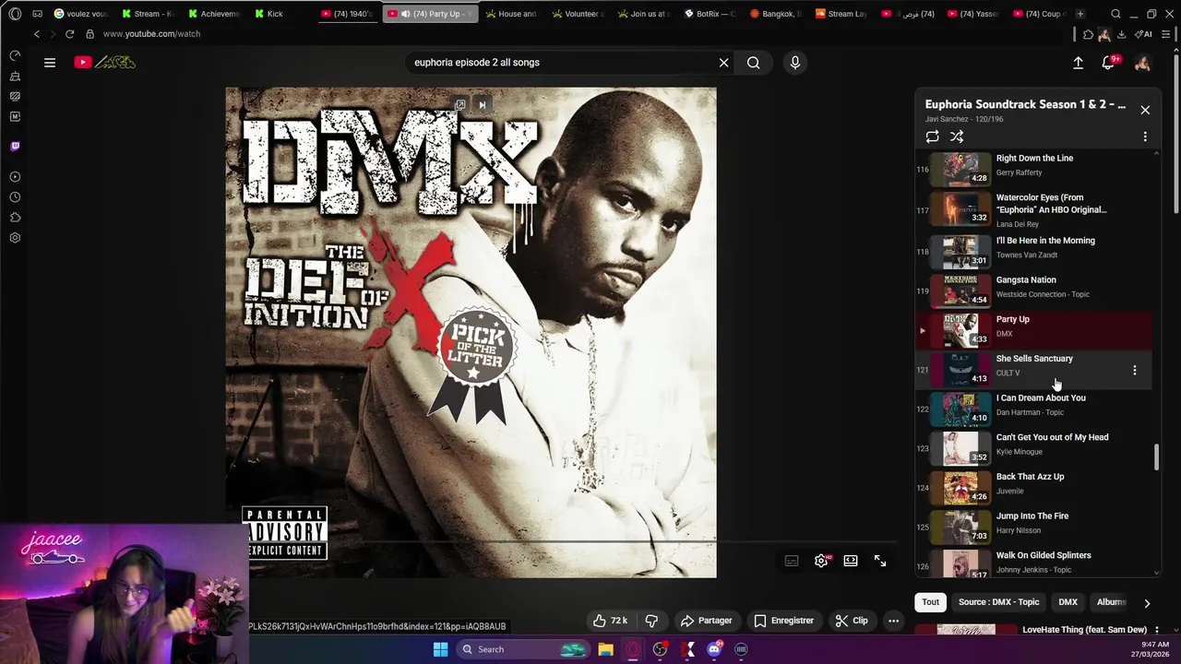Toggle subtitles on the video player
Screen dimensions: 1181x664
pos(792,561)
